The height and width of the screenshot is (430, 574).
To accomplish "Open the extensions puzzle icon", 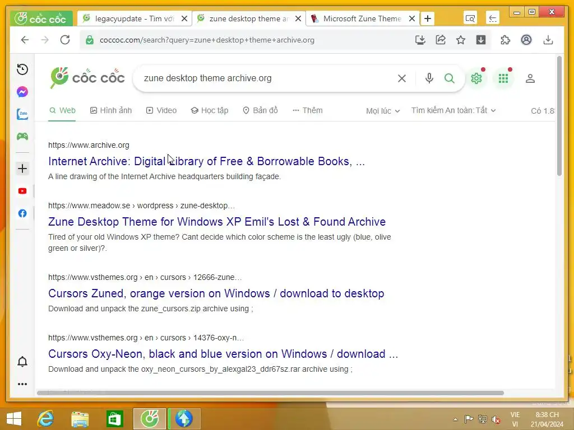I will pyautogui.click(x=506, y=40).
